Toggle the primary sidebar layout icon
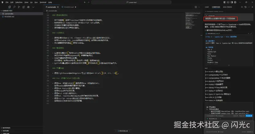 pyautogui.click(x=225, y=2)
